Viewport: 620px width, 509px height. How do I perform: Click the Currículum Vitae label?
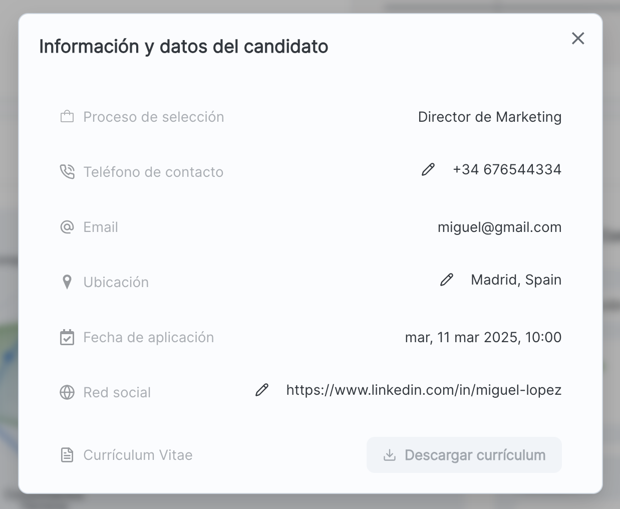coord(138,455)
